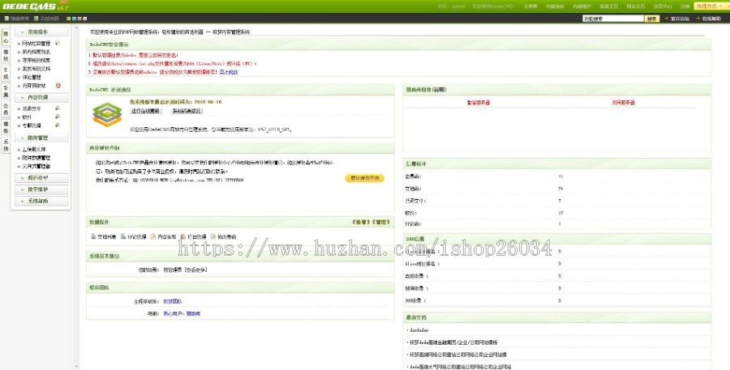Click the 内容发布 shortcut icon
Image resolution: width=730 pixels, height=370 pixels.
pos(154,236)
